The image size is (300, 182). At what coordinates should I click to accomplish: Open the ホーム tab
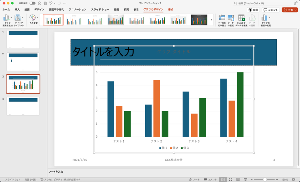pyautogui.click(x=6, y=10)
